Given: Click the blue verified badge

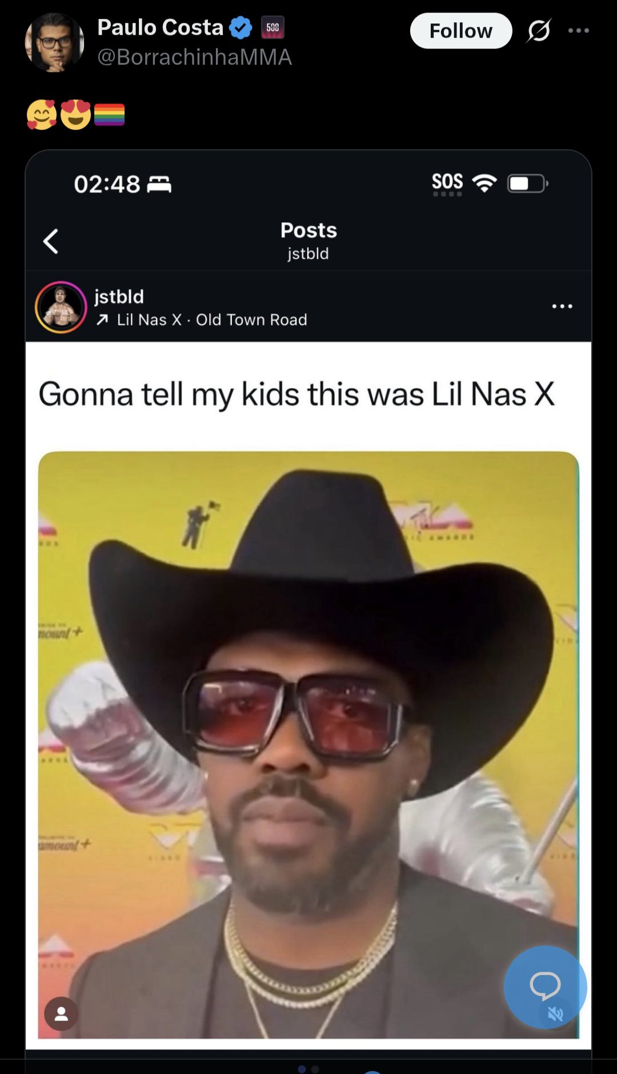Looking at the screenshot, I should pyautogui.click(x=241, y=27).
